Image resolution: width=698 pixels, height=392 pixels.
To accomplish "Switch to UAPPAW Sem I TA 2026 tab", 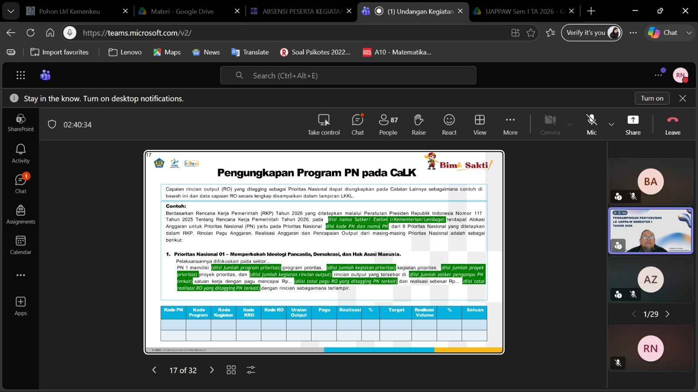I will (523, 11).
